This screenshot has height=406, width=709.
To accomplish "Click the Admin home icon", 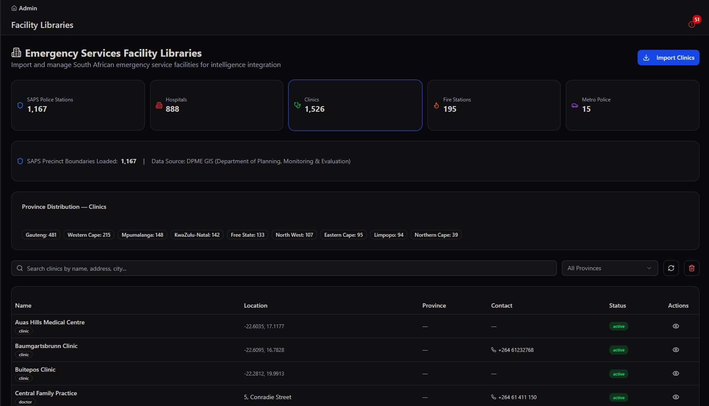I will pyautogui.click(x=14, y=8).
